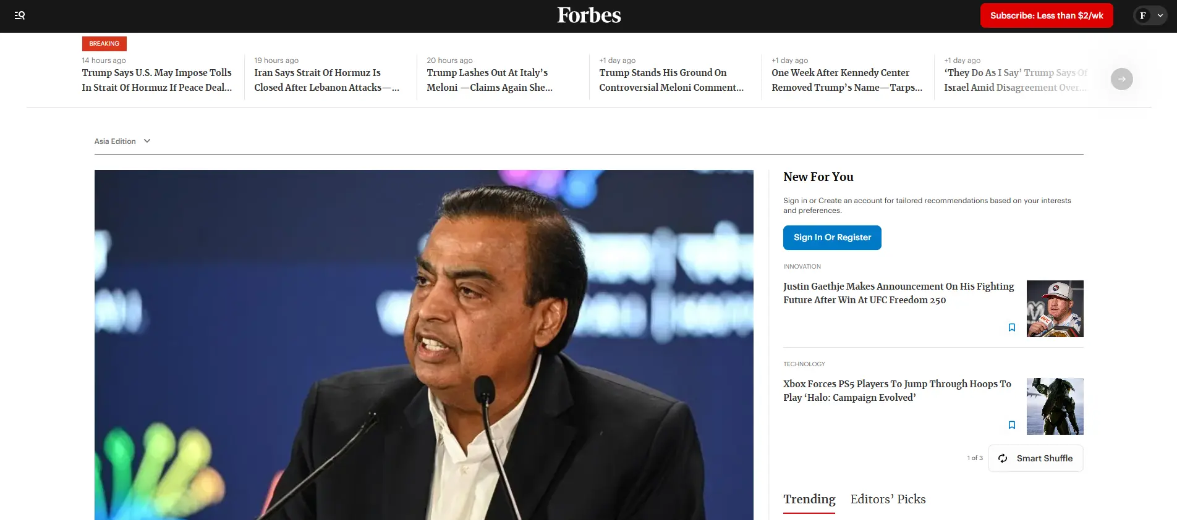Click the Smart Shuffle button
The height and width of the screenshot is (520, 1177).
click(x=1035, y=458)
